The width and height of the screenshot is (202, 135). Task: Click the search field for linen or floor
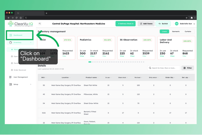(164, 68)
